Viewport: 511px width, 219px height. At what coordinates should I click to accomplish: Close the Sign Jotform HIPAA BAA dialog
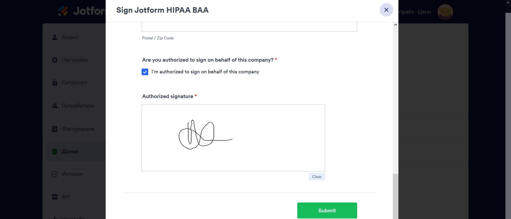[386, 10]
